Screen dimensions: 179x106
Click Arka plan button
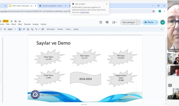(x=51, y=29)
